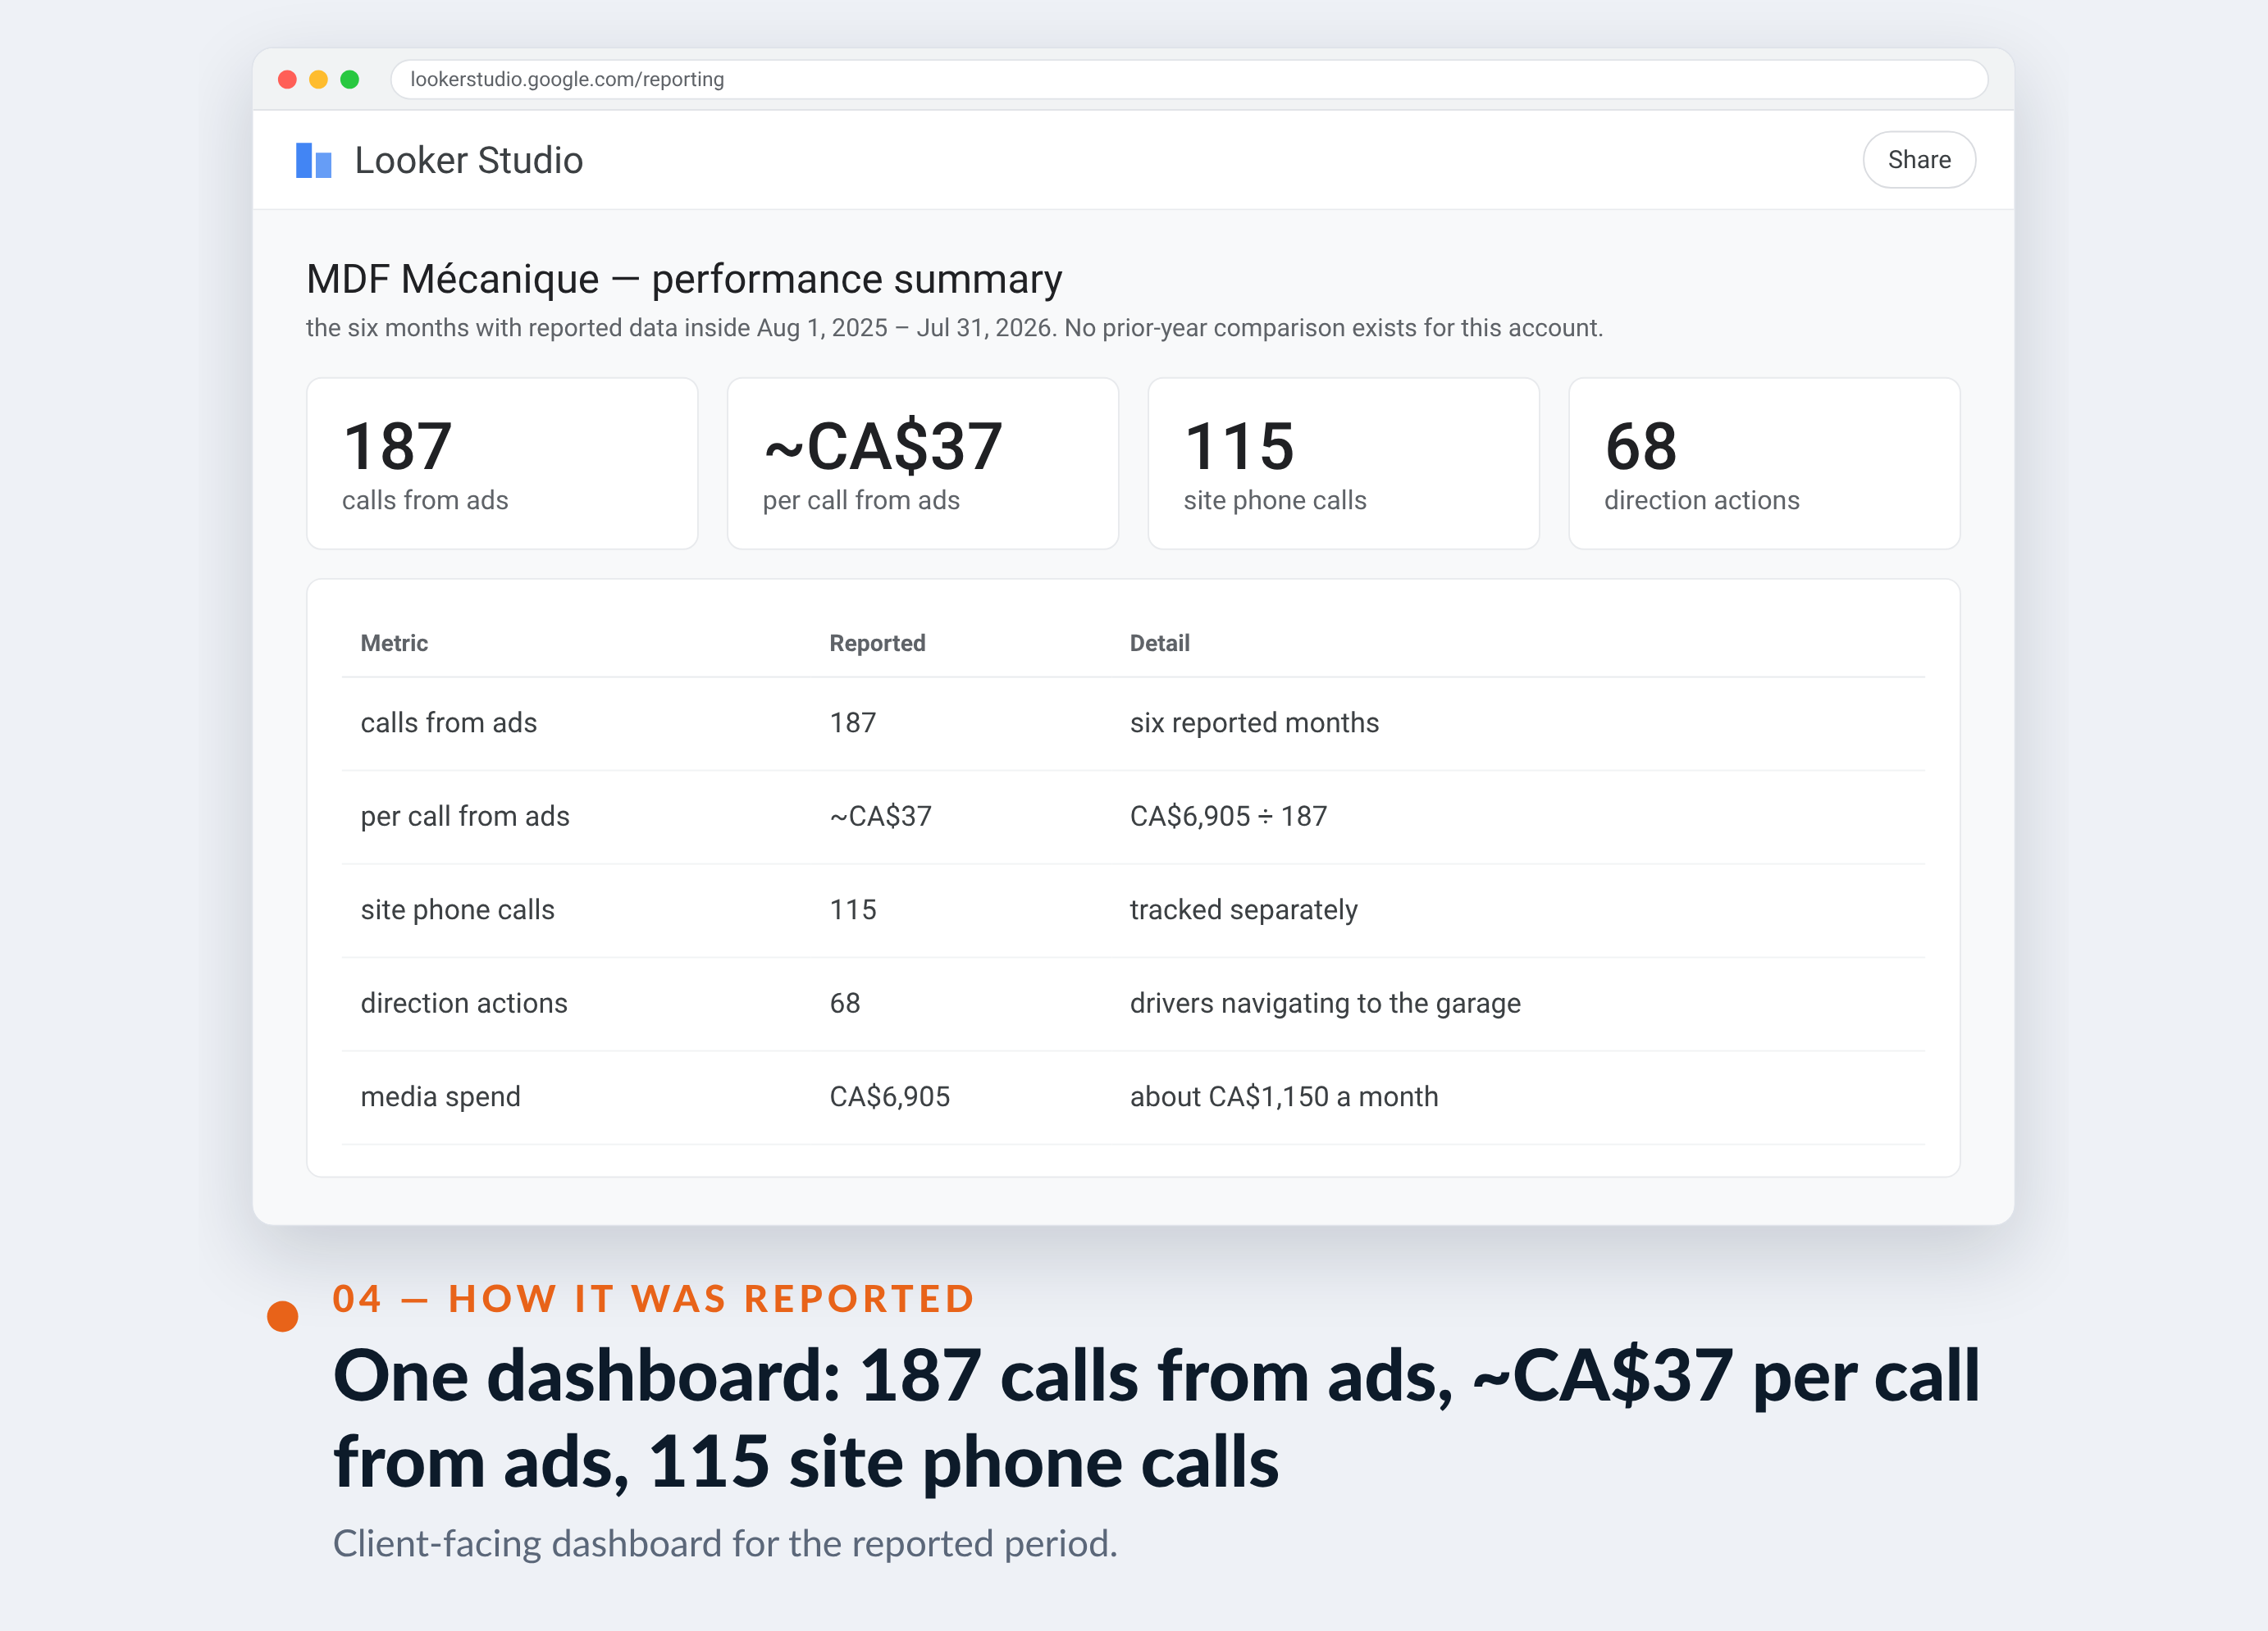
Task: Select the '68 direction actions' scorecard
Action: [1764, 463]
